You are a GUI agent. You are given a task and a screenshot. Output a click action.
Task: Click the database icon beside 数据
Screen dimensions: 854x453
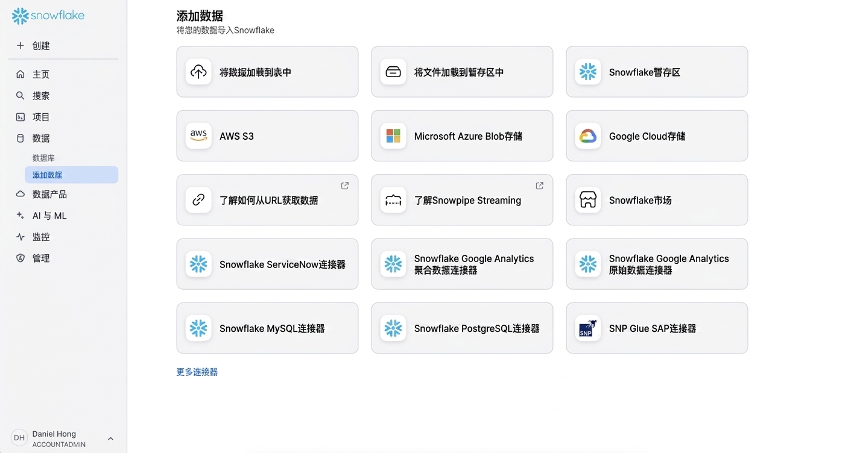tap(21, 139)
